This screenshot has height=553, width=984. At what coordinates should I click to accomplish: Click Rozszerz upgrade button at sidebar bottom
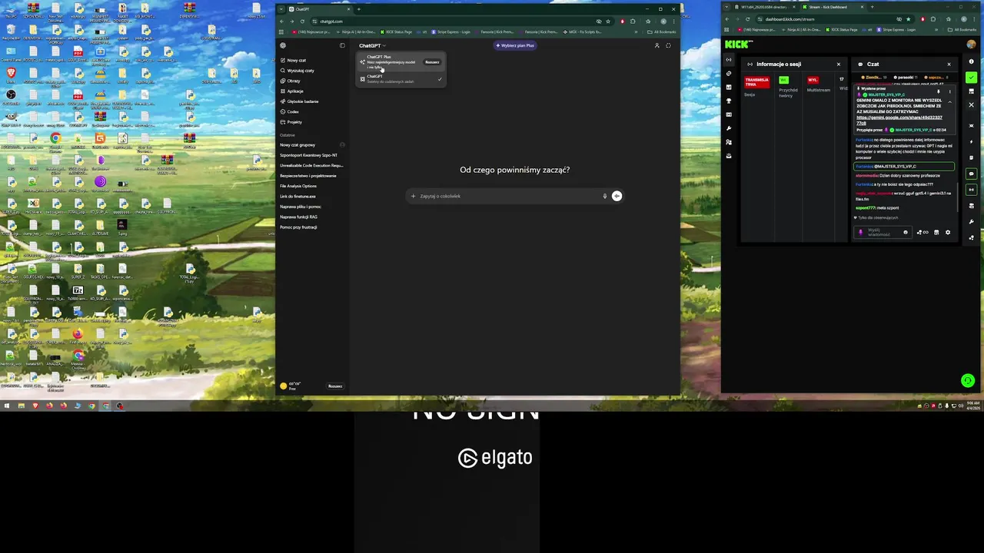(x=335, y=386)
